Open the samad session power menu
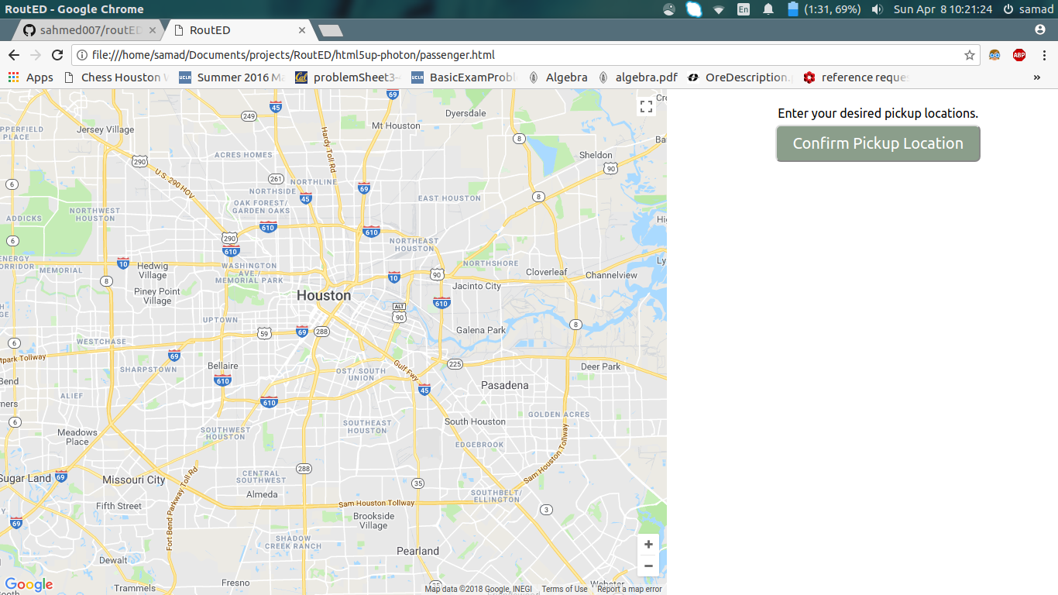The image size is (1058, 595). [x=1028, y=9]
